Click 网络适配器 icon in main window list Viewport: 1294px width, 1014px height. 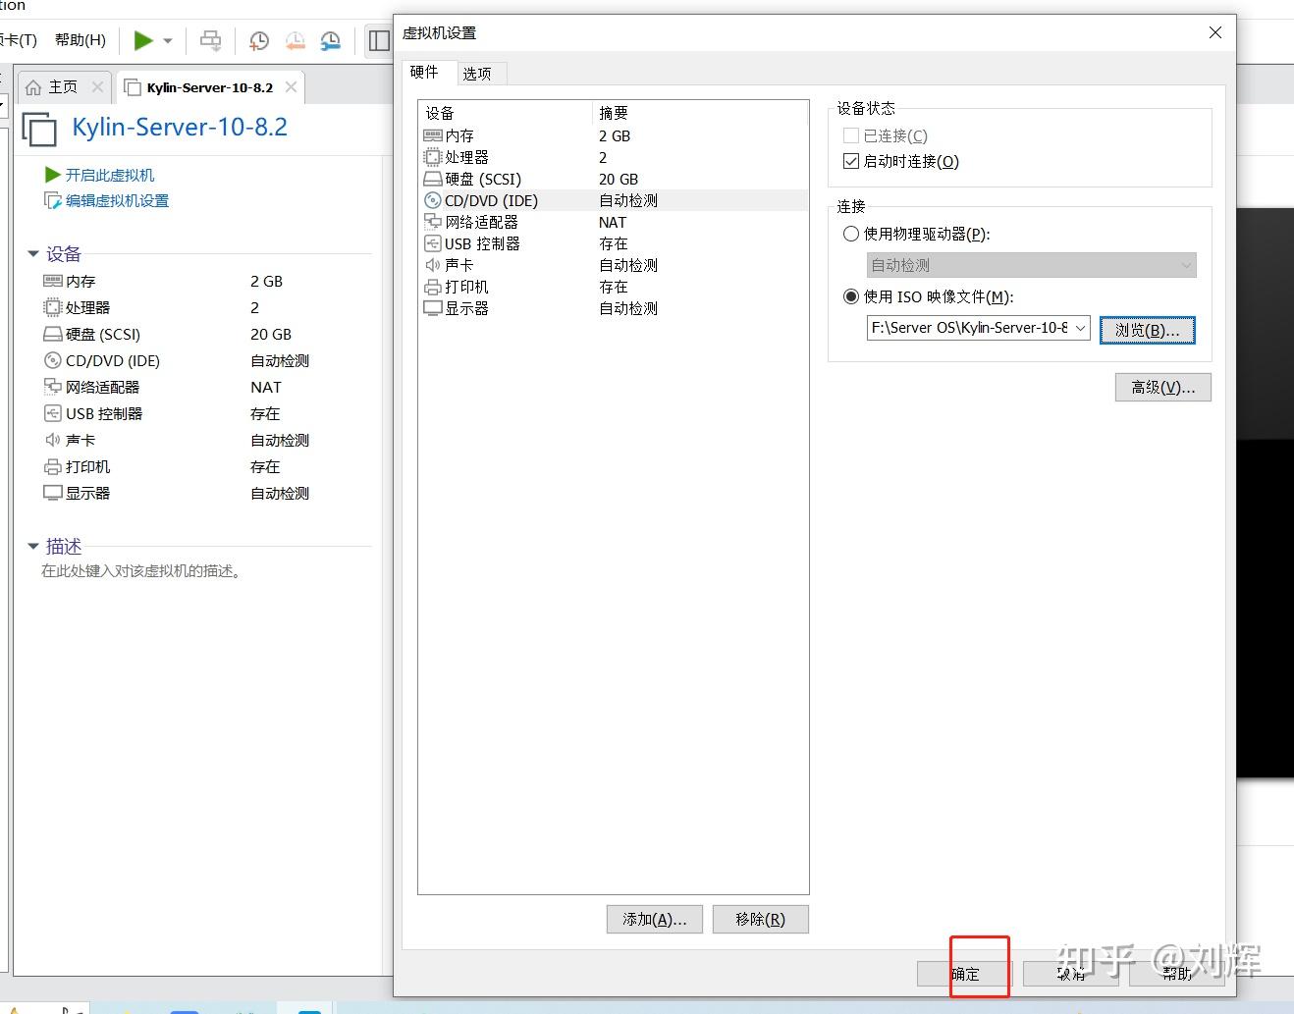click(53, 387)
